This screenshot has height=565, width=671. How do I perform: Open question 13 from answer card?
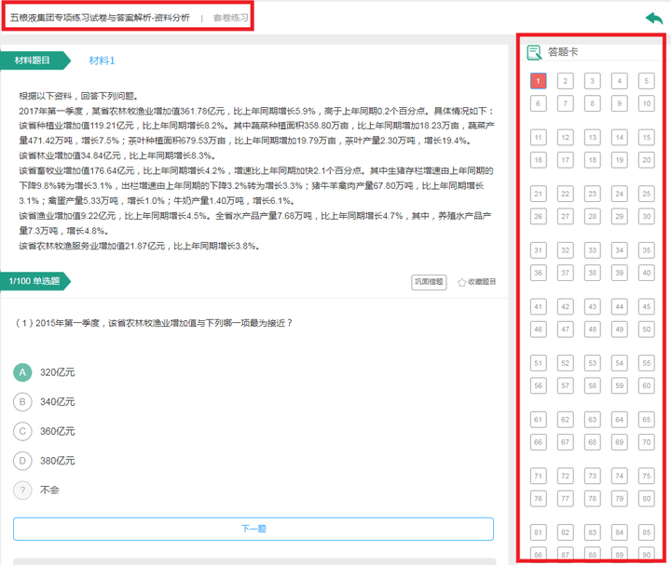(x=593, y=137)
